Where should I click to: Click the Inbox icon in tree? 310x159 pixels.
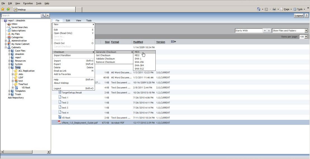pyautogui.click(x=9, y=24)
